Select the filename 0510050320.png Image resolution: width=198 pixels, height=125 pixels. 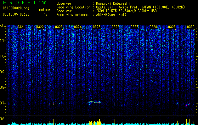point(16,8)
